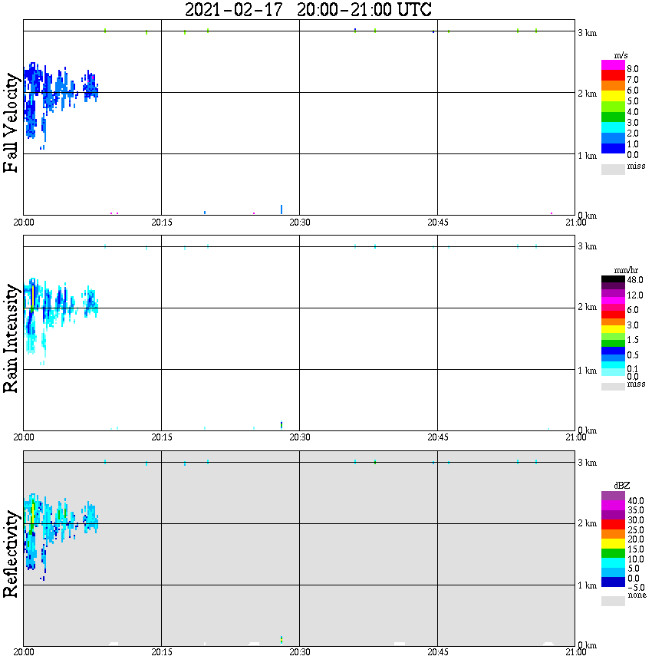Click the '1 km' height label beside Rain Intensity plot

tap(587, 371)
